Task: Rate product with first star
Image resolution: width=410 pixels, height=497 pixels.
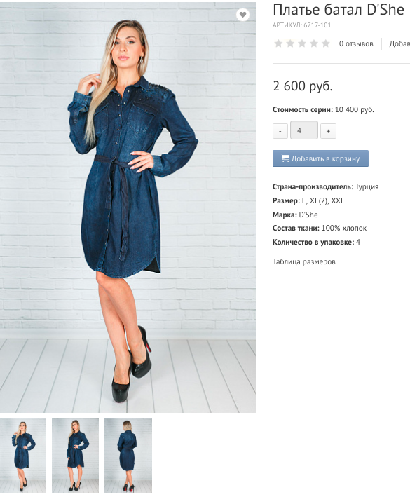Action: 278,43
